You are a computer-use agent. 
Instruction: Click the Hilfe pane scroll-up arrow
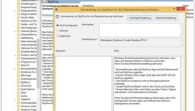click(x=182, y=58)
